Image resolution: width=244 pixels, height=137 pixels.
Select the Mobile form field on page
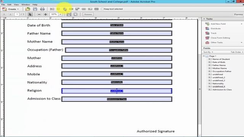point(117,74)
